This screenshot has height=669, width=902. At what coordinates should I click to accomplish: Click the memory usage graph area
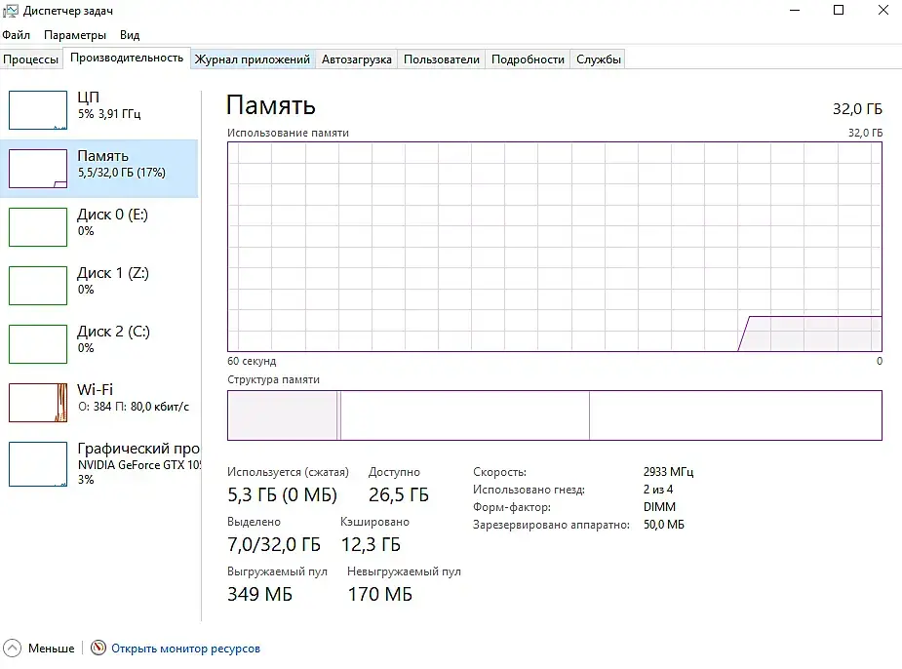pyautogui.click(x=555, y=247)
